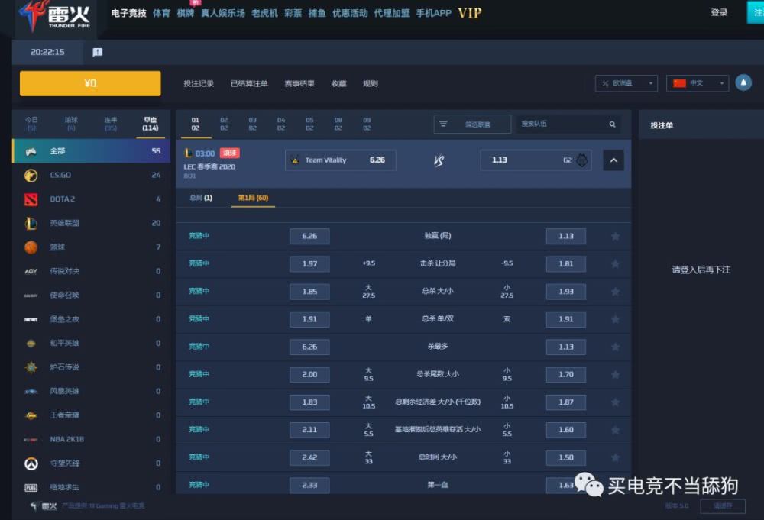Screen dimensions: 764x520
Task: Select the 05/02 date tab
Action: point(309,124)
